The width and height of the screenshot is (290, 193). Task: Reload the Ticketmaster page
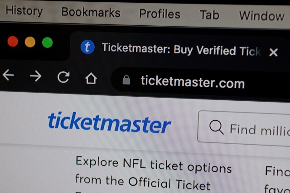pos(63,77)
